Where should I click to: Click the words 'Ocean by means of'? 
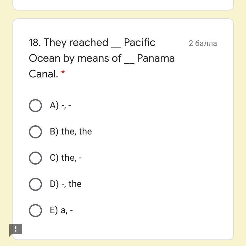[75, 58]
